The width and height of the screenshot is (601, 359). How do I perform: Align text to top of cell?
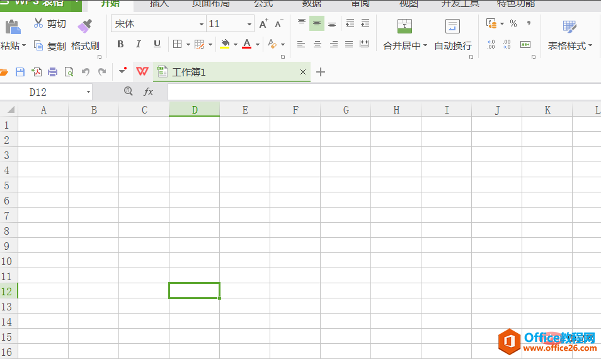pos(302,23)
